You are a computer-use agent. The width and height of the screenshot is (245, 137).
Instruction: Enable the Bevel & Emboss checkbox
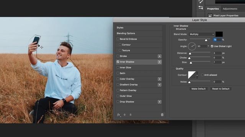point(118,39)
